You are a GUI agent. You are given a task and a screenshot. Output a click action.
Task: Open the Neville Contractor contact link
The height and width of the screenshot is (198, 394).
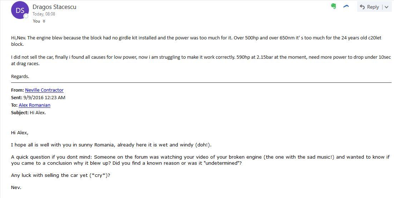pos(44,90)
